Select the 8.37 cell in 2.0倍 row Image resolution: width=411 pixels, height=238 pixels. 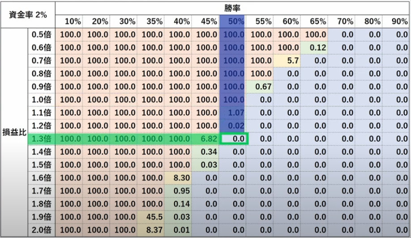pyautogui.click(x=151, y=230)
